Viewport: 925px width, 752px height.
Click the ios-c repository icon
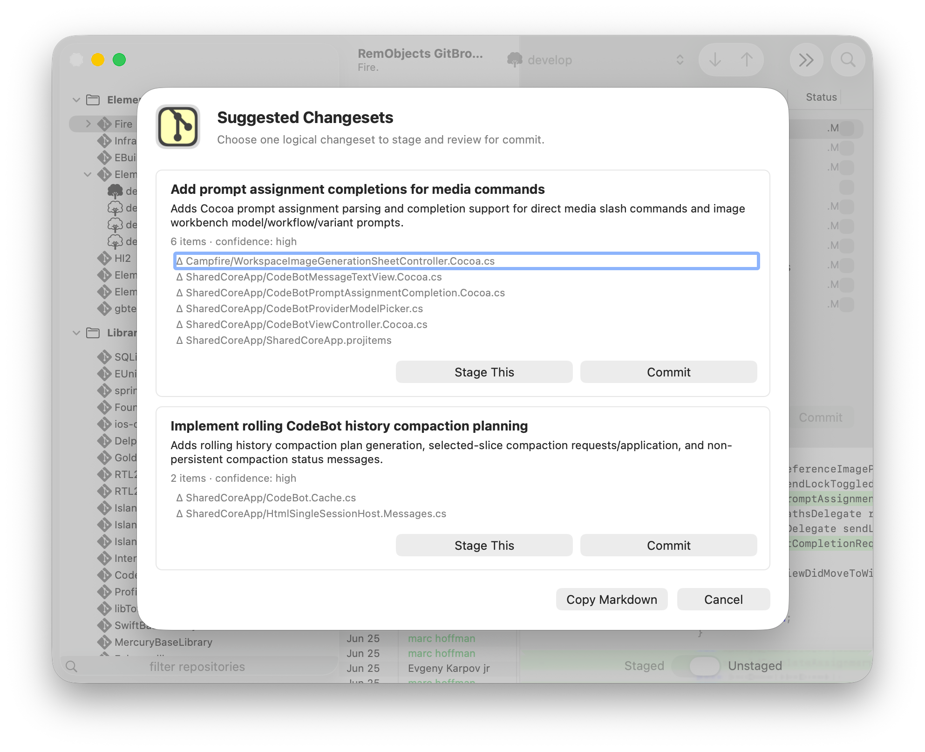[104, 424]
